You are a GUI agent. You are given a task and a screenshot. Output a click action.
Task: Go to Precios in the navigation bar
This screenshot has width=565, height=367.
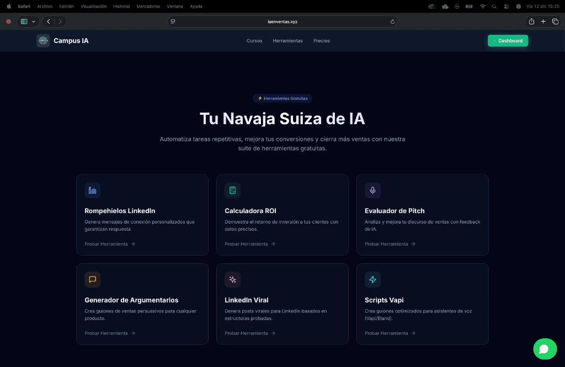point(322,41)
